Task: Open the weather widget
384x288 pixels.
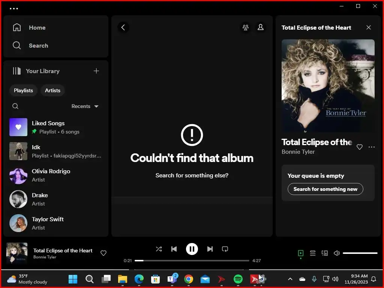Action: (27, 279)
